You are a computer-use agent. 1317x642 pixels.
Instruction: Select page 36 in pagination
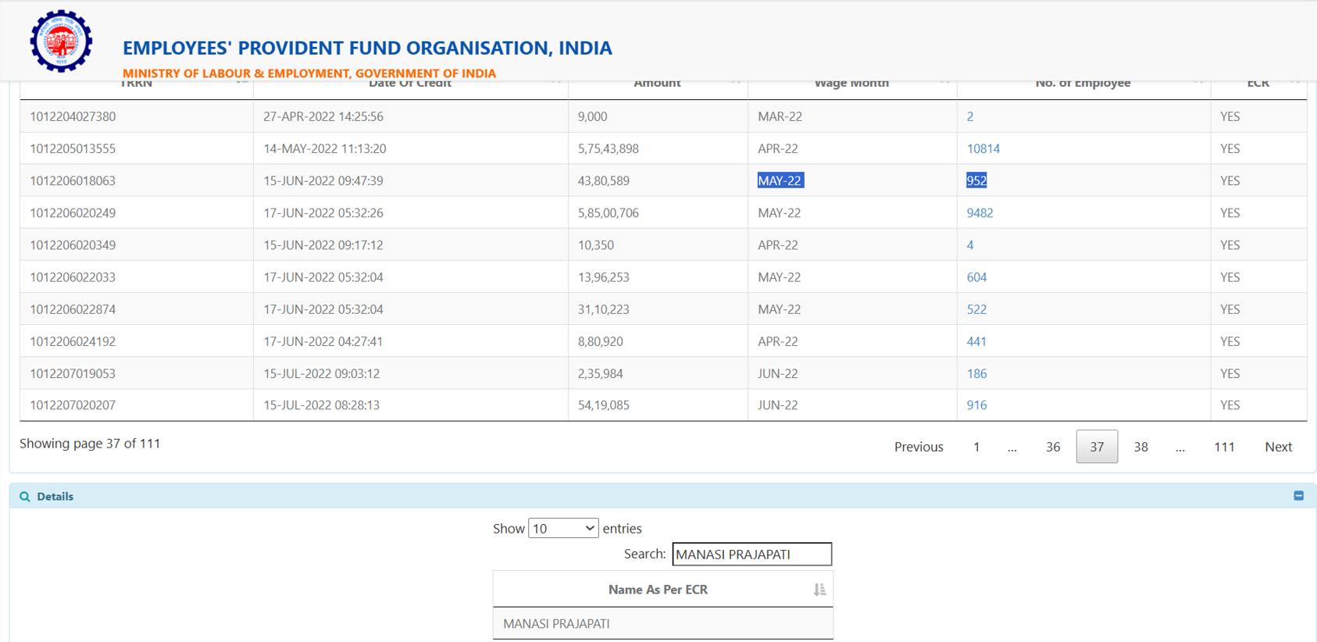tap(1053, 447)
